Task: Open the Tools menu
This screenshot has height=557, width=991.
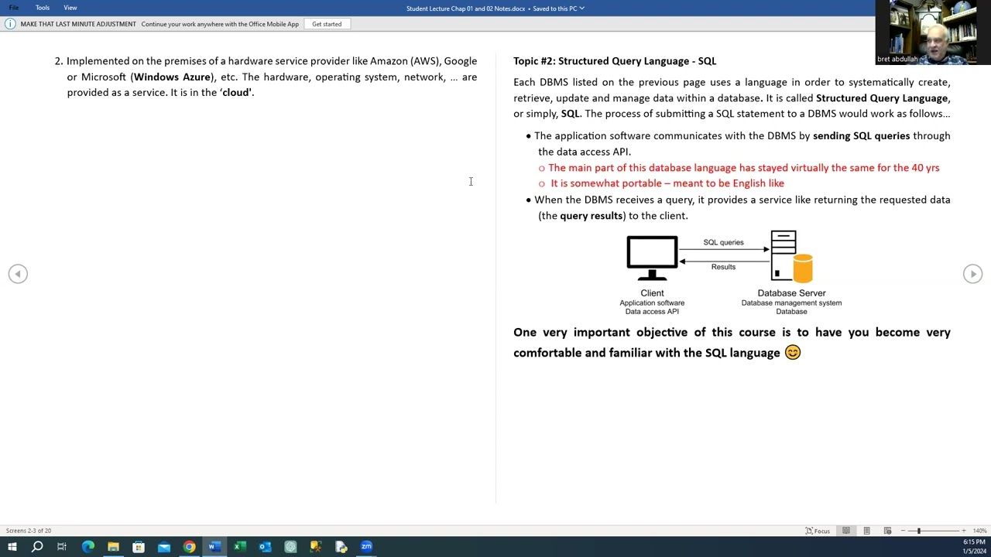Action: pos(43,8)
